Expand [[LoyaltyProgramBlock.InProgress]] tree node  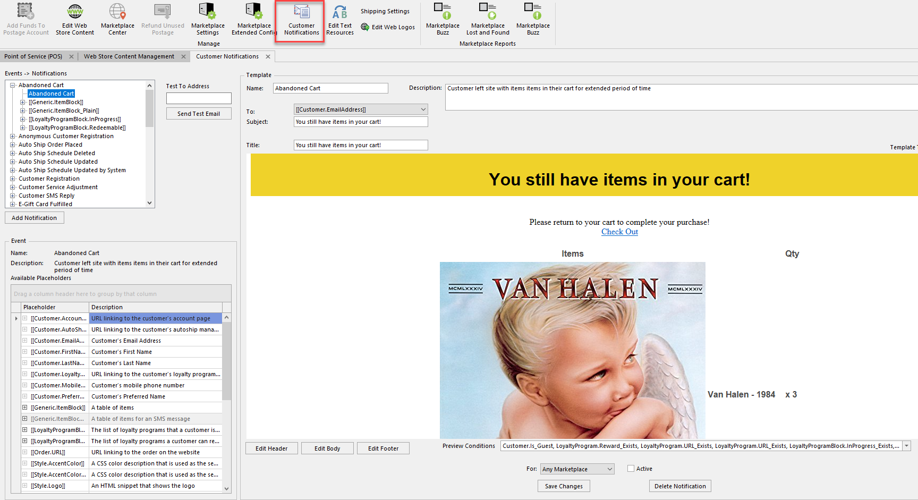23,119
